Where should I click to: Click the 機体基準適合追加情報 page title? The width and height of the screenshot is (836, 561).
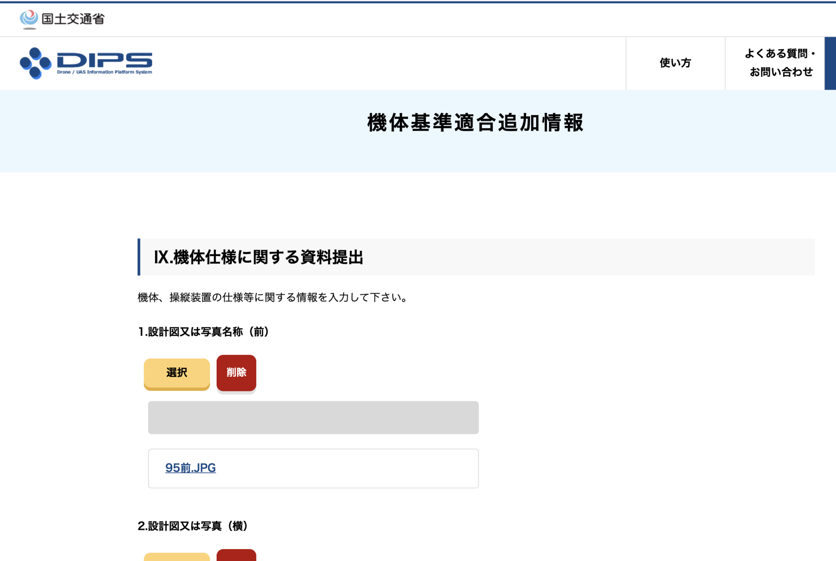475,123
